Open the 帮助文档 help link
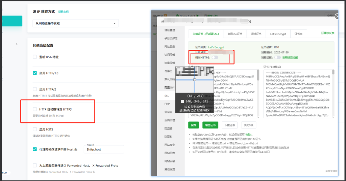This screenshot has width=346, height=181. coord(63,12)
